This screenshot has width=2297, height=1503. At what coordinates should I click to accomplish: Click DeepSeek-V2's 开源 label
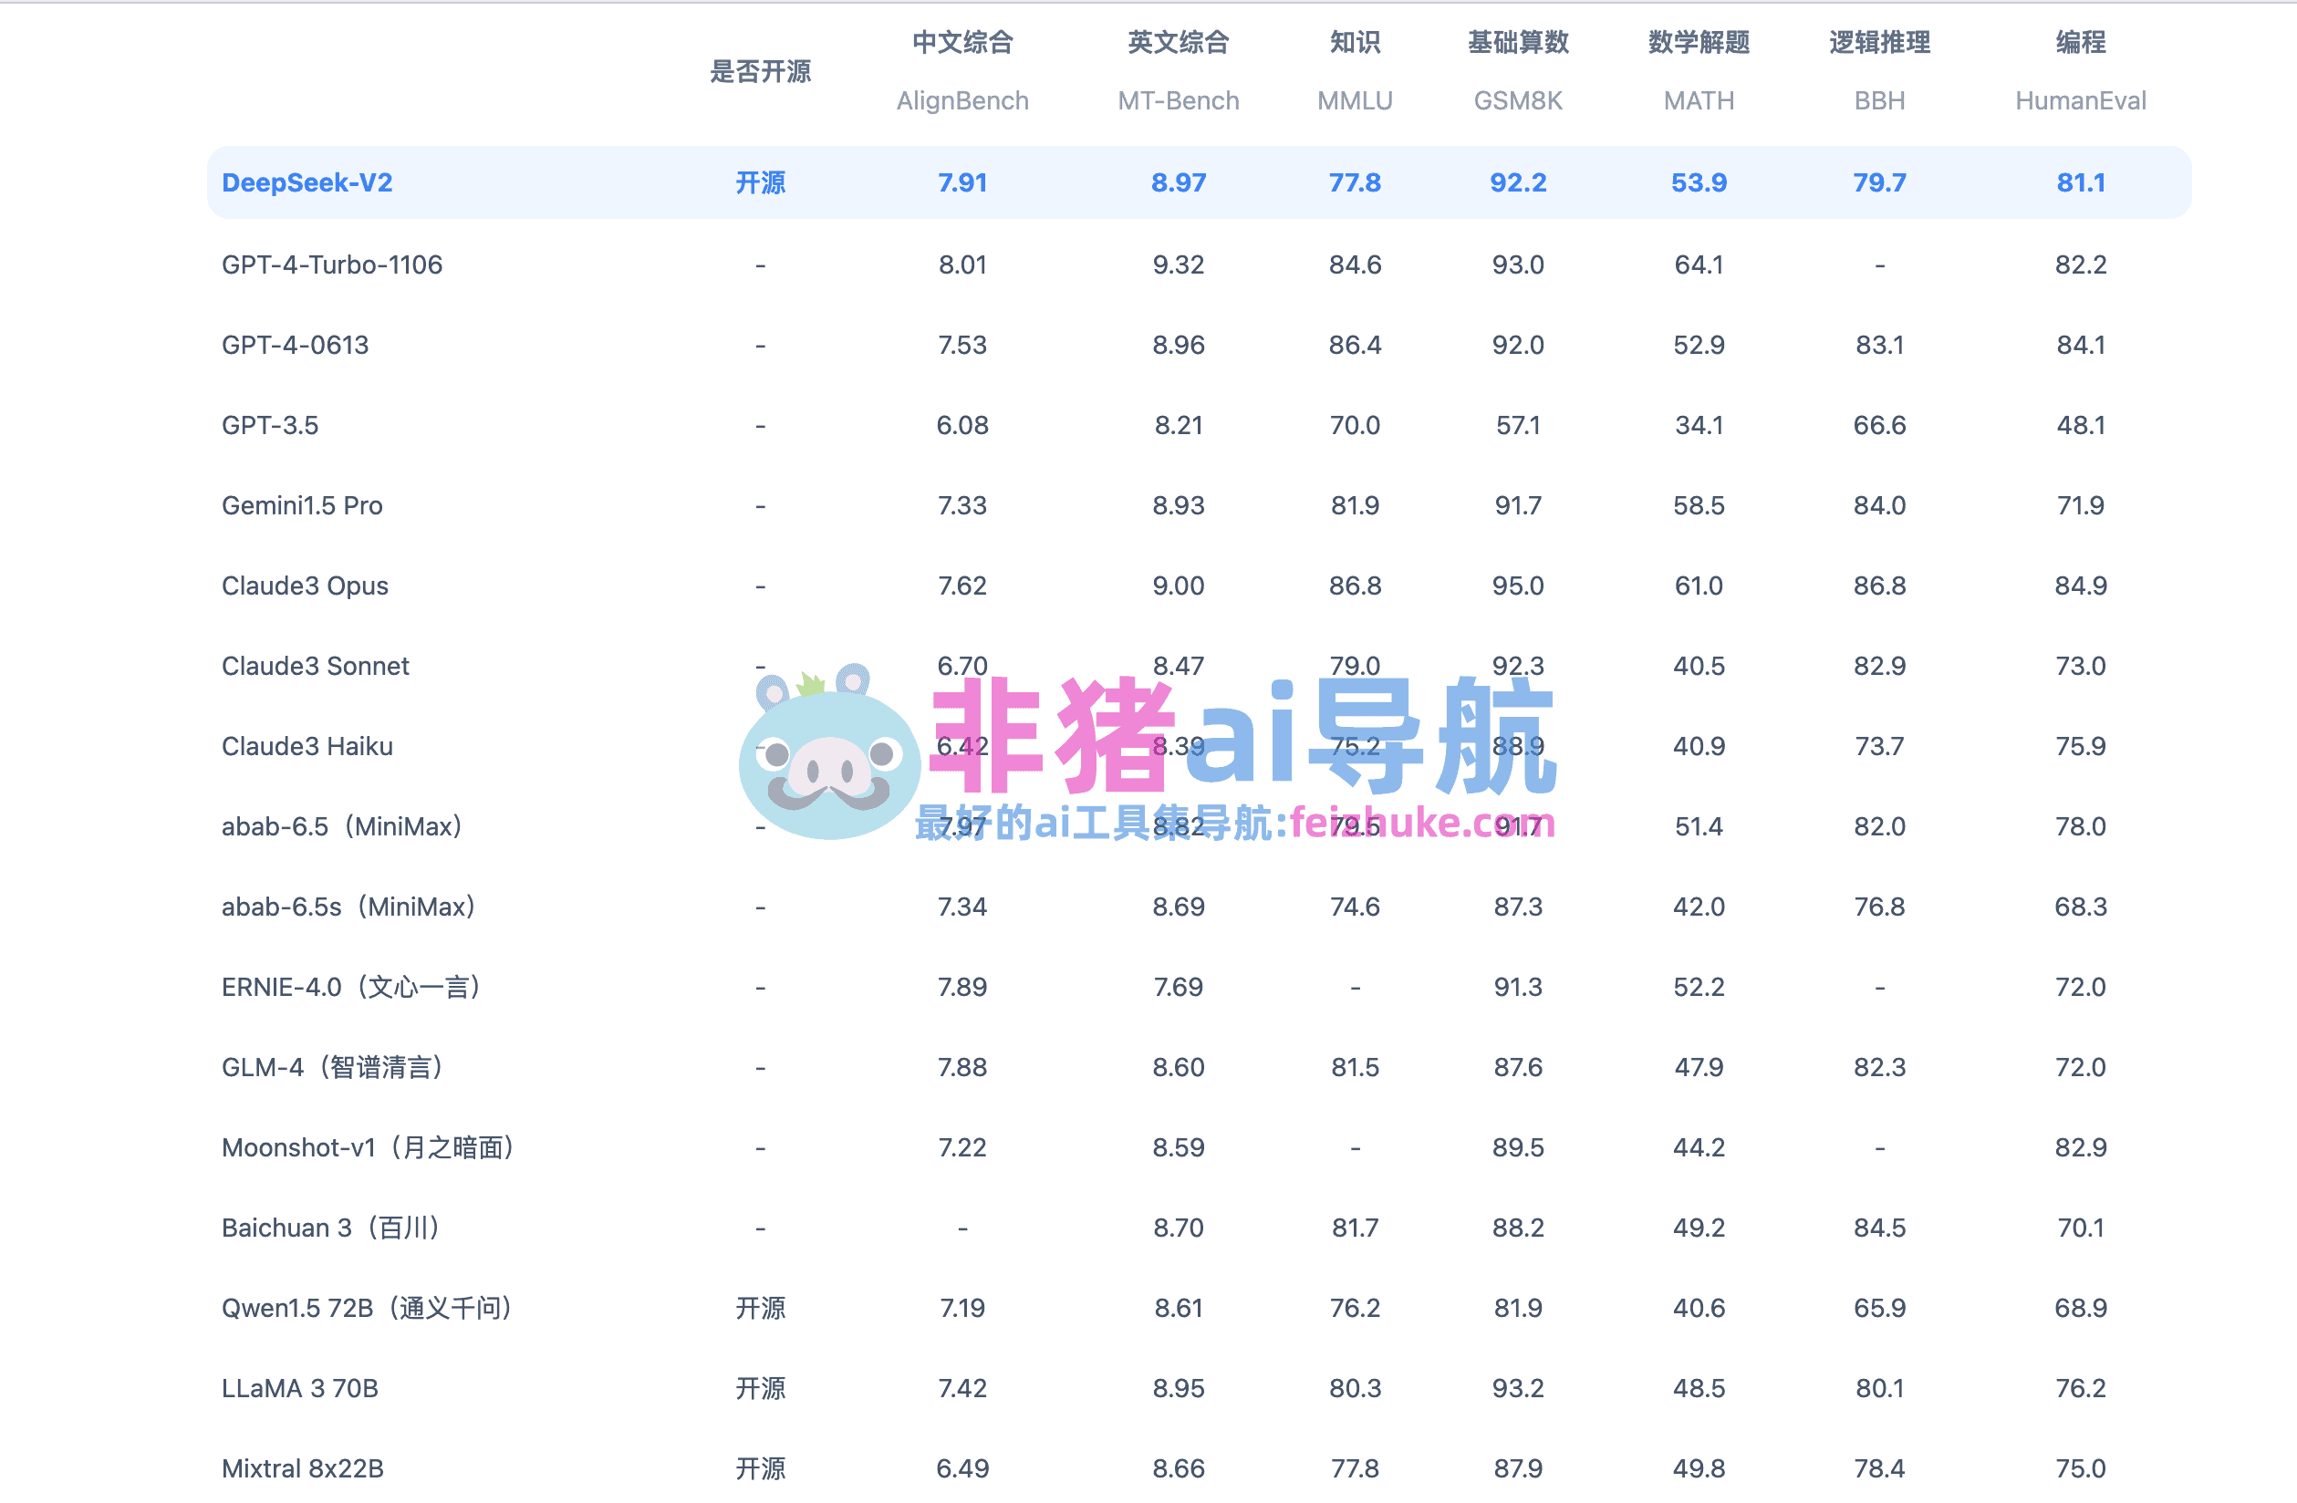[760, 182]
